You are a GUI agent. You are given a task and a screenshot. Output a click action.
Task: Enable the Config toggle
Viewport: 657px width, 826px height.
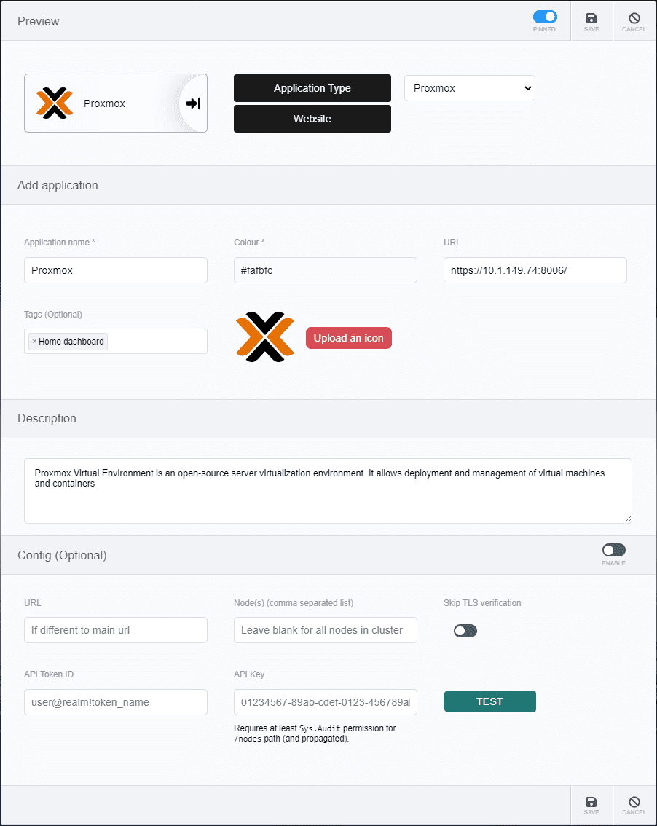pyautogui.click(x=613, y=551)
